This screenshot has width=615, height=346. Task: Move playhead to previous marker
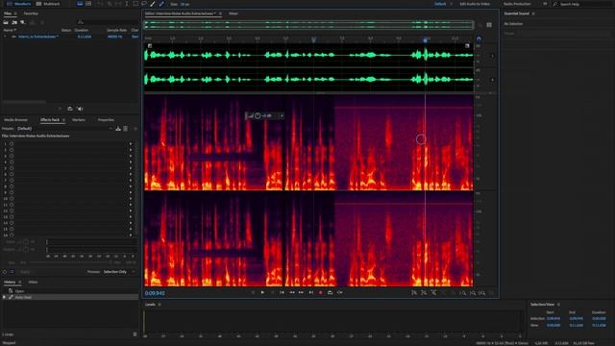(x=282, y=292)
